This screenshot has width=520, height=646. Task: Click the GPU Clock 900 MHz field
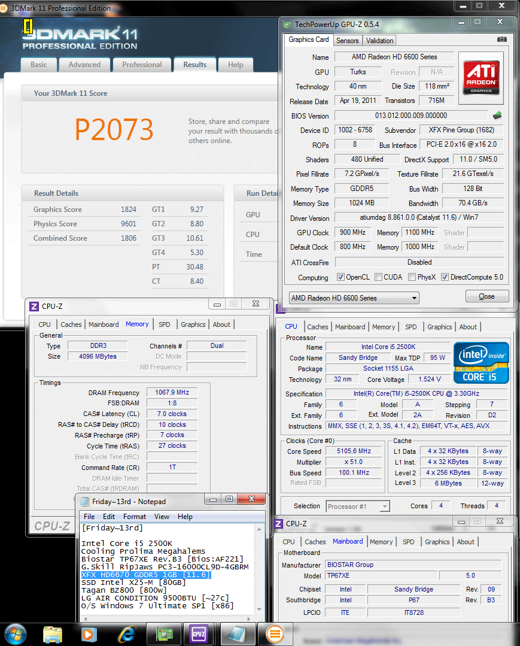(x=352, y=232)
